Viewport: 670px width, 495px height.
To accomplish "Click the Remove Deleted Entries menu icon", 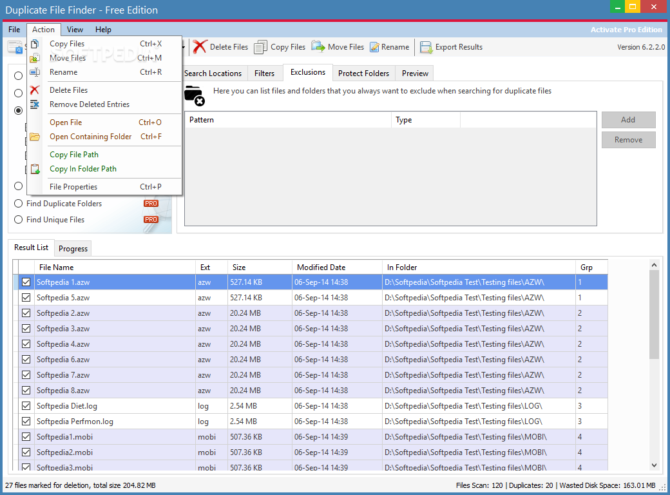I will (35, 104).
